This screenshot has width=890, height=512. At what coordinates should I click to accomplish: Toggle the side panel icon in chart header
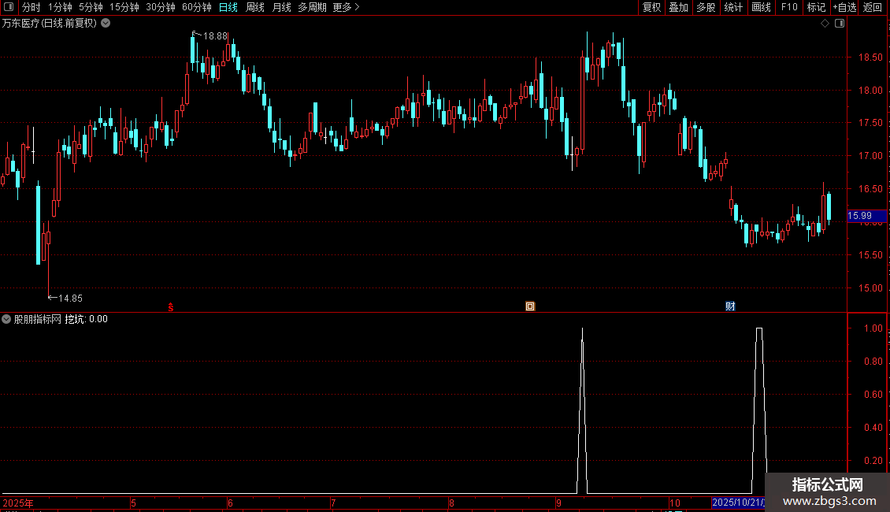point(840,24)
